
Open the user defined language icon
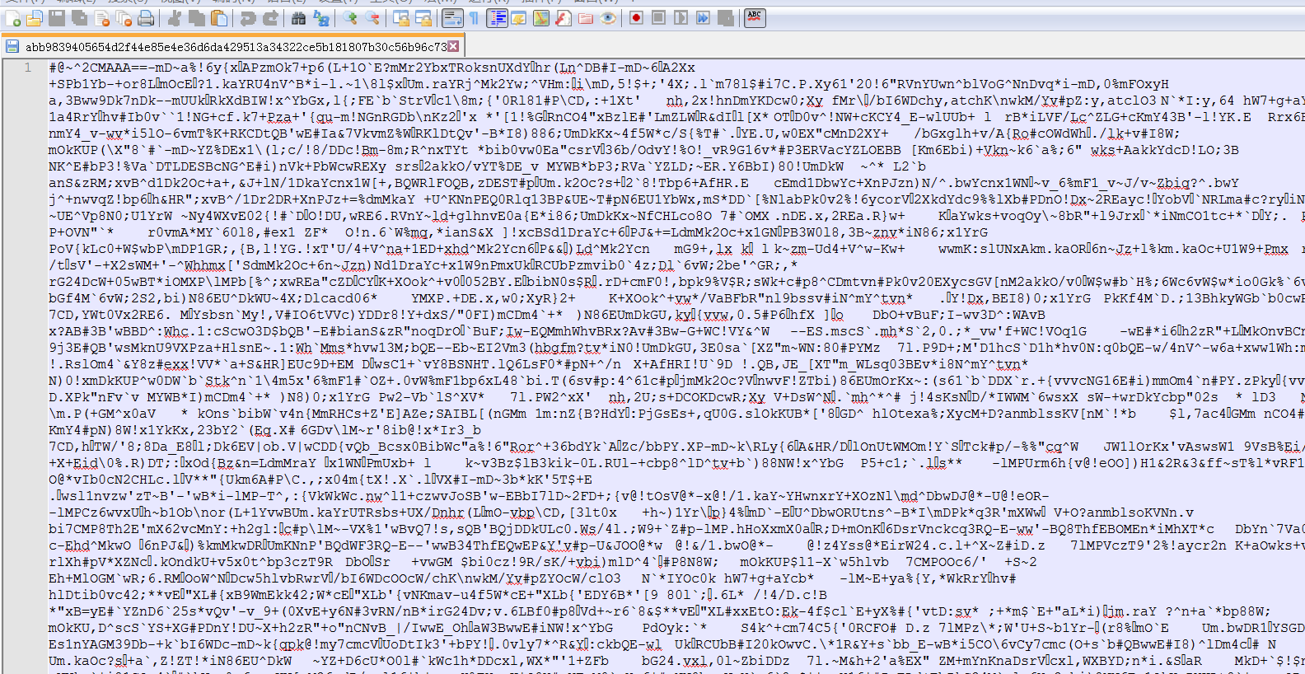point(519,18)
